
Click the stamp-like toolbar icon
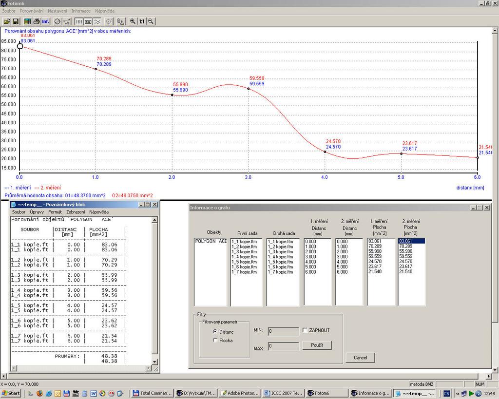[x=121, y=21]
